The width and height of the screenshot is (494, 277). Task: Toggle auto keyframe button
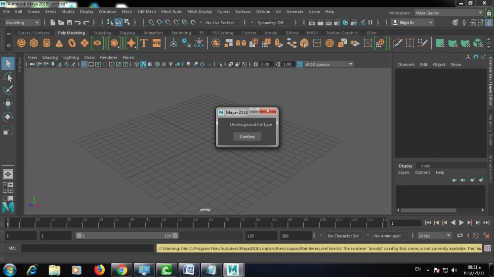coord(476,236)
